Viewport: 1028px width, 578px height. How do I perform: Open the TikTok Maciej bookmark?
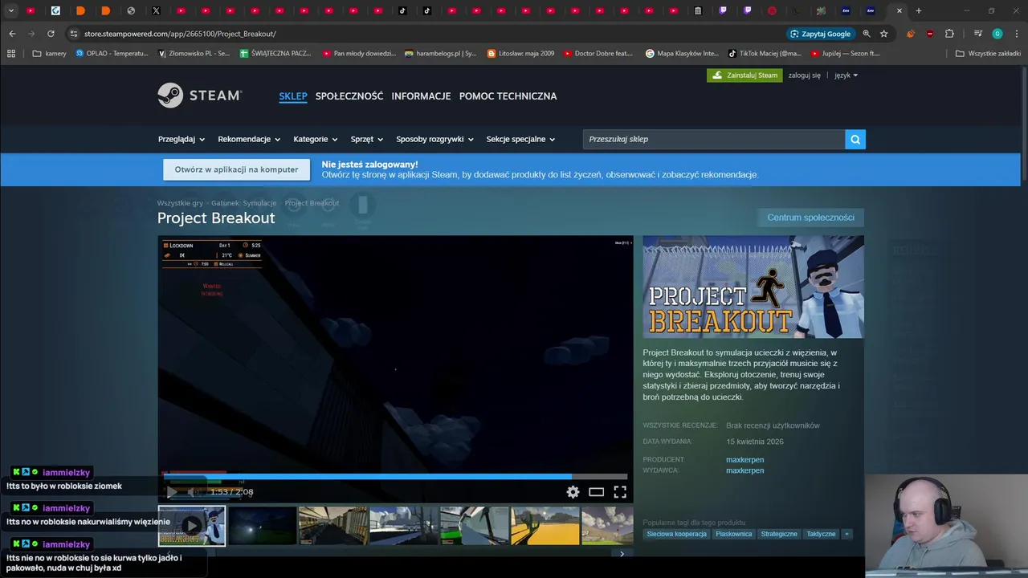coord(765,54)
